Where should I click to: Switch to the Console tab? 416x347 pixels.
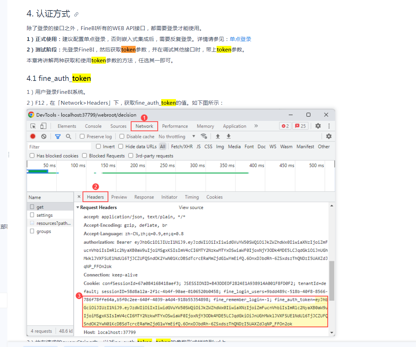(93, 126)
